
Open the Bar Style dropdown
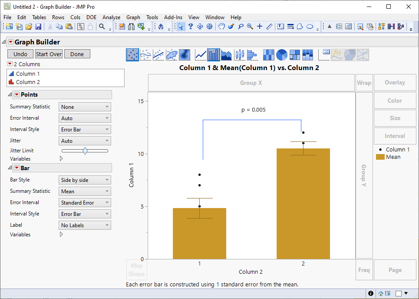point(85,180)
